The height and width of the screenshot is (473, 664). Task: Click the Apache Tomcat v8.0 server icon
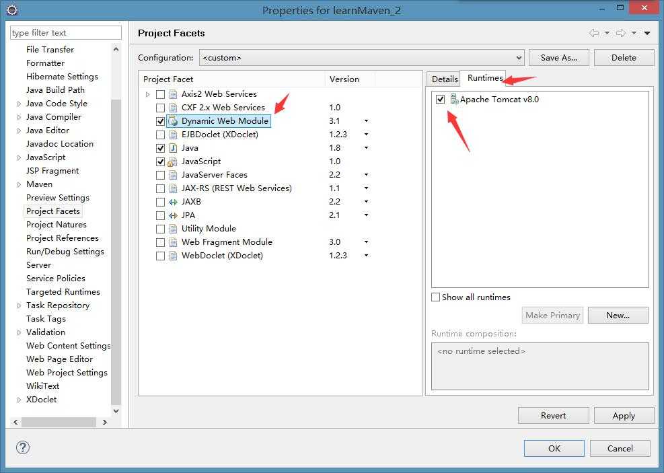click(x=454, y=99)
